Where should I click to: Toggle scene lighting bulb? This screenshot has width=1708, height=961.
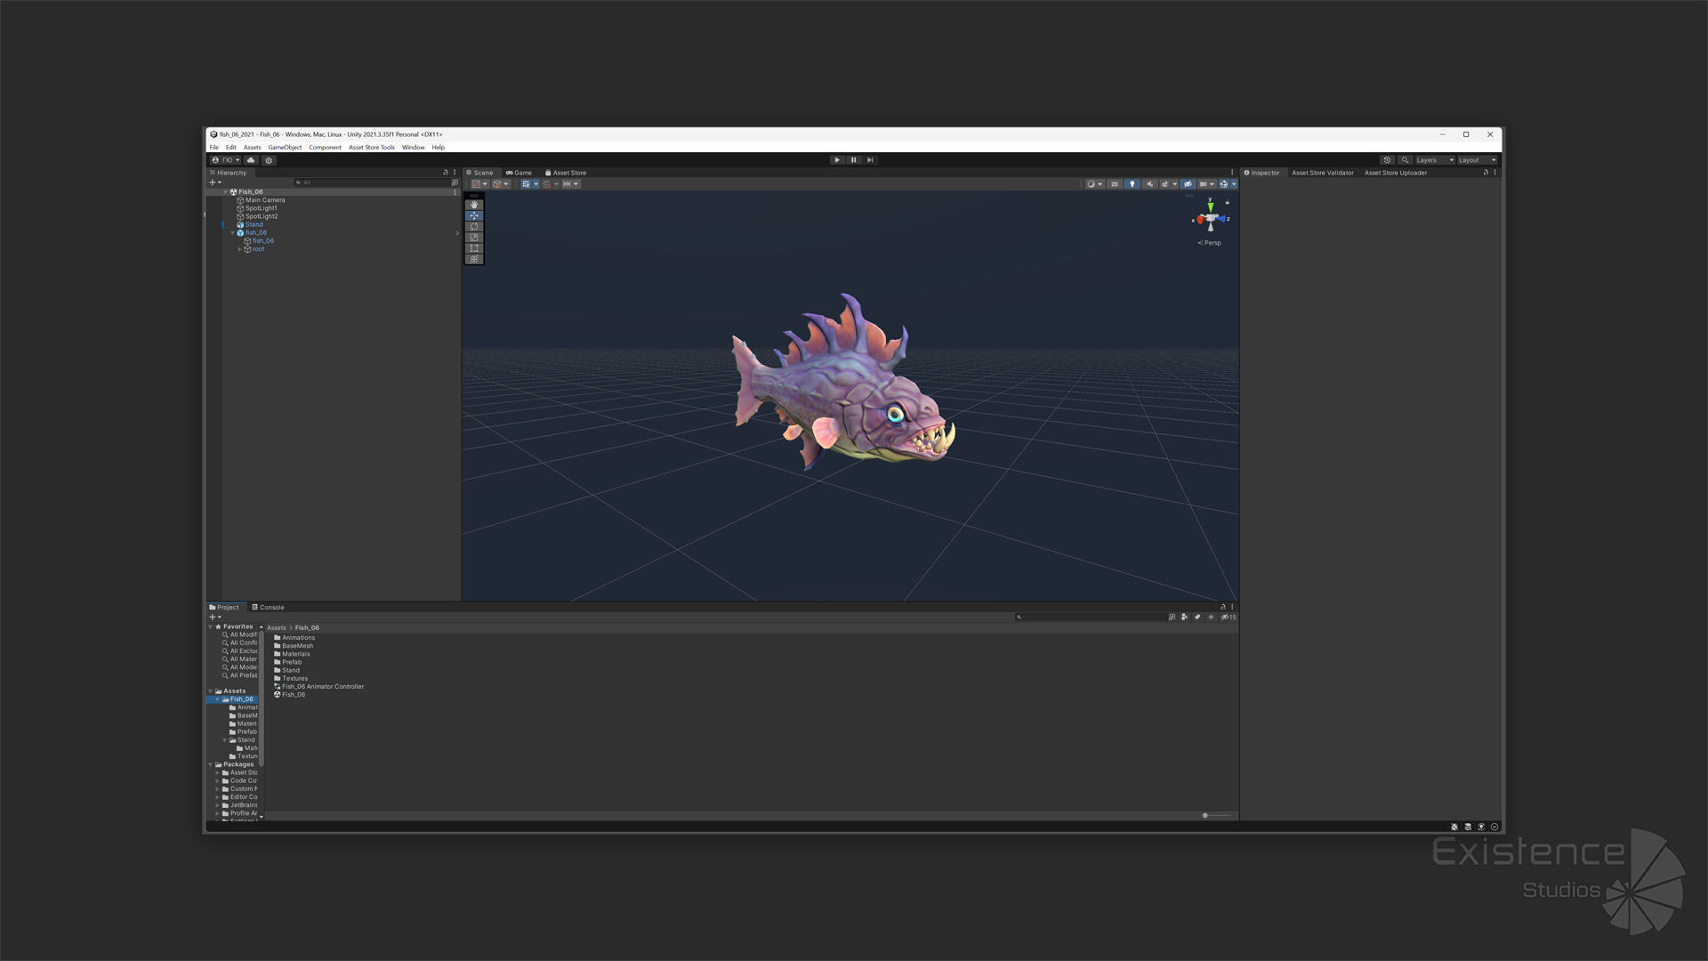[1132, 184]
